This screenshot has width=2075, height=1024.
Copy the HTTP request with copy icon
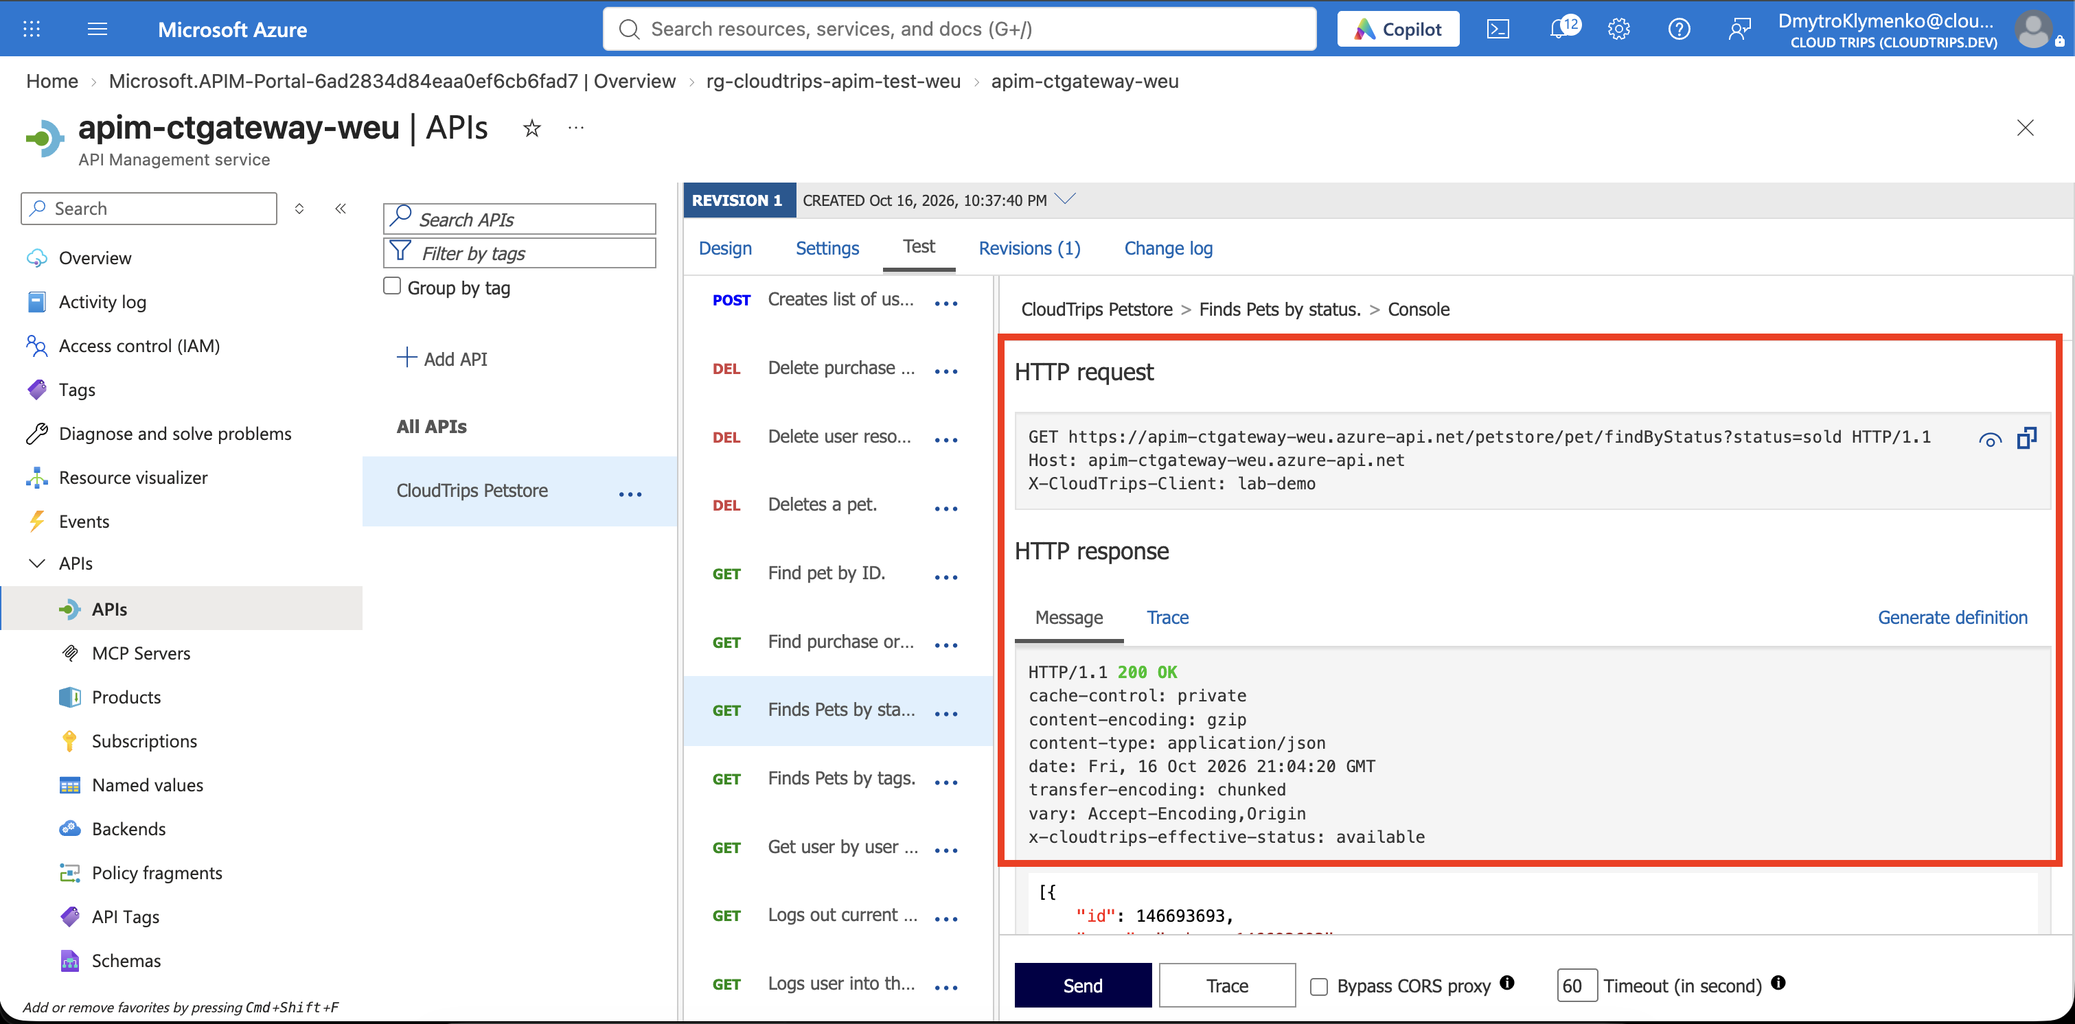click(2027, 438)
